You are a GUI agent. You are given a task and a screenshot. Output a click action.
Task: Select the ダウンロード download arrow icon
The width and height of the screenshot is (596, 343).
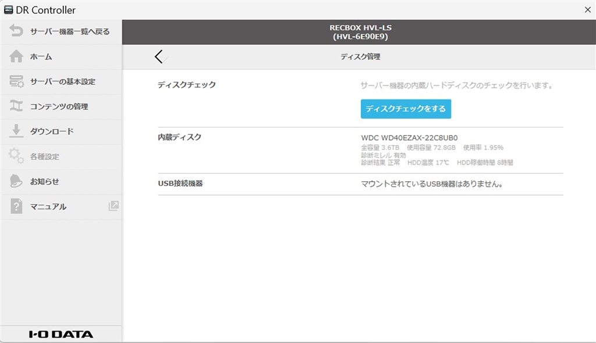click(17, 131)
